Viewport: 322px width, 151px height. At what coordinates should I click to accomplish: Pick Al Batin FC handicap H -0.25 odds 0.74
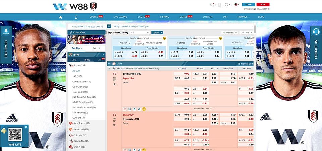coord(126,52)
